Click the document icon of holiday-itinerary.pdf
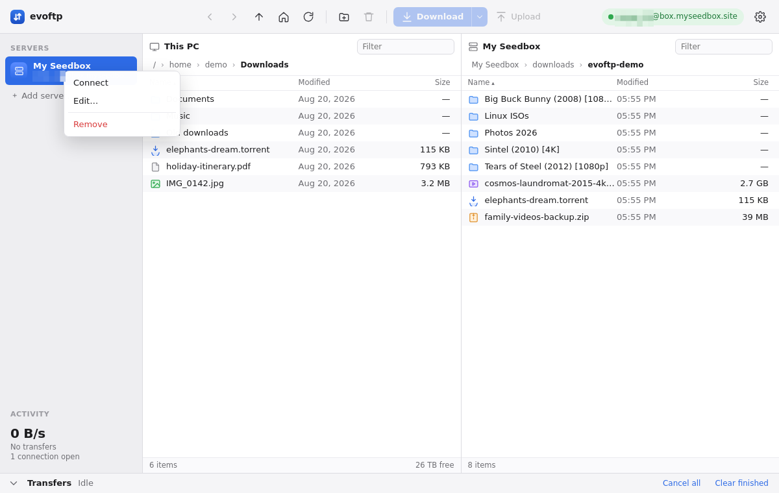 click(x=155, y=167)
